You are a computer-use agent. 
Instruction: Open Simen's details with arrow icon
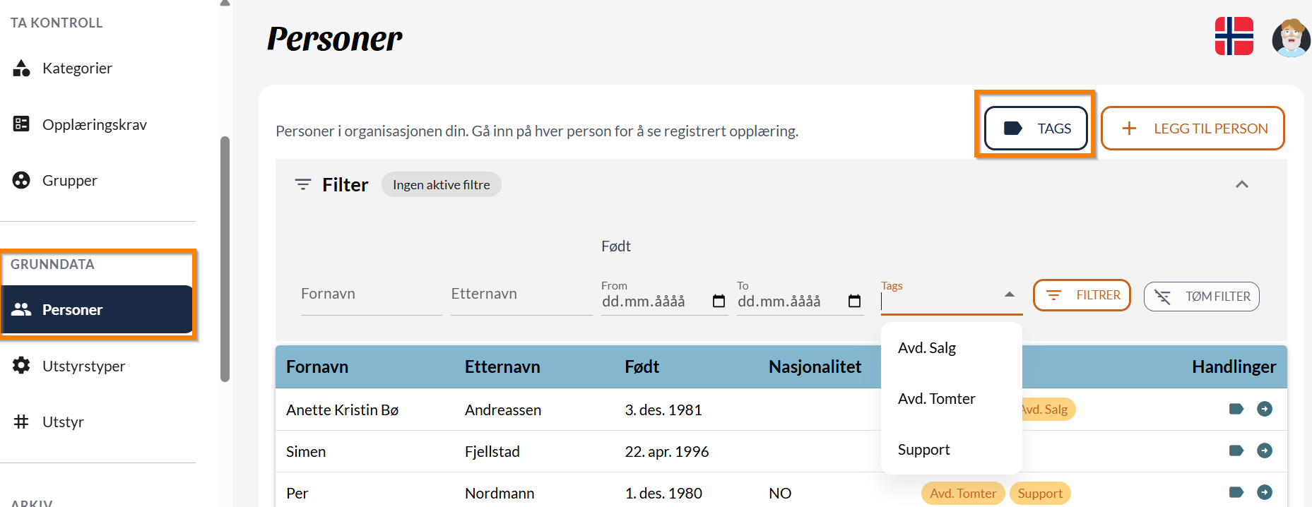(x=1265, y=451)
